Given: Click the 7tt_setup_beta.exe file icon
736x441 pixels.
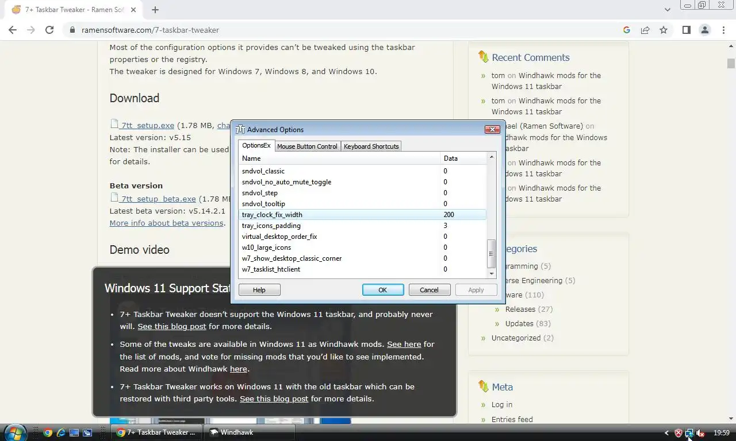Looking at the screenshot, I should click(x=114, y=198).
